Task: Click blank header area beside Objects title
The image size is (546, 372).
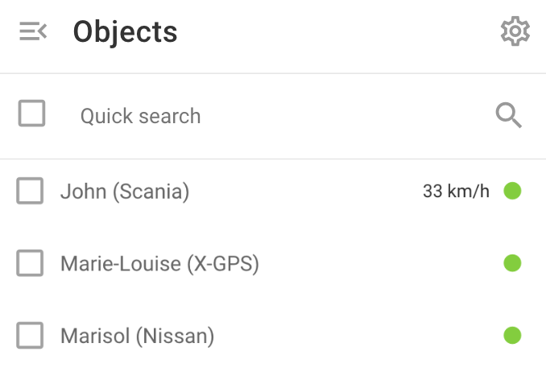Action: (x=337, y=32)
